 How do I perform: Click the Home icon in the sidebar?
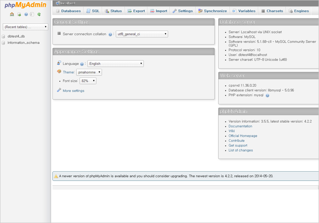coord(12,14)
